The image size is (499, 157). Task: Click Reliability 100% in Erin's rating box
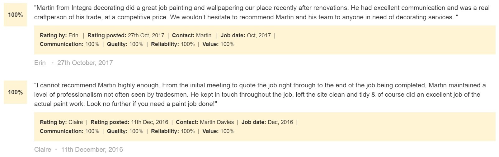click(173, 44)
